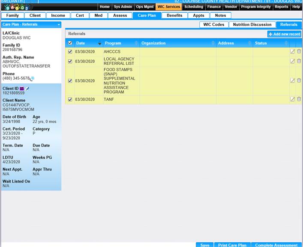Switch to the Family tab

click(x=12, y=15)
